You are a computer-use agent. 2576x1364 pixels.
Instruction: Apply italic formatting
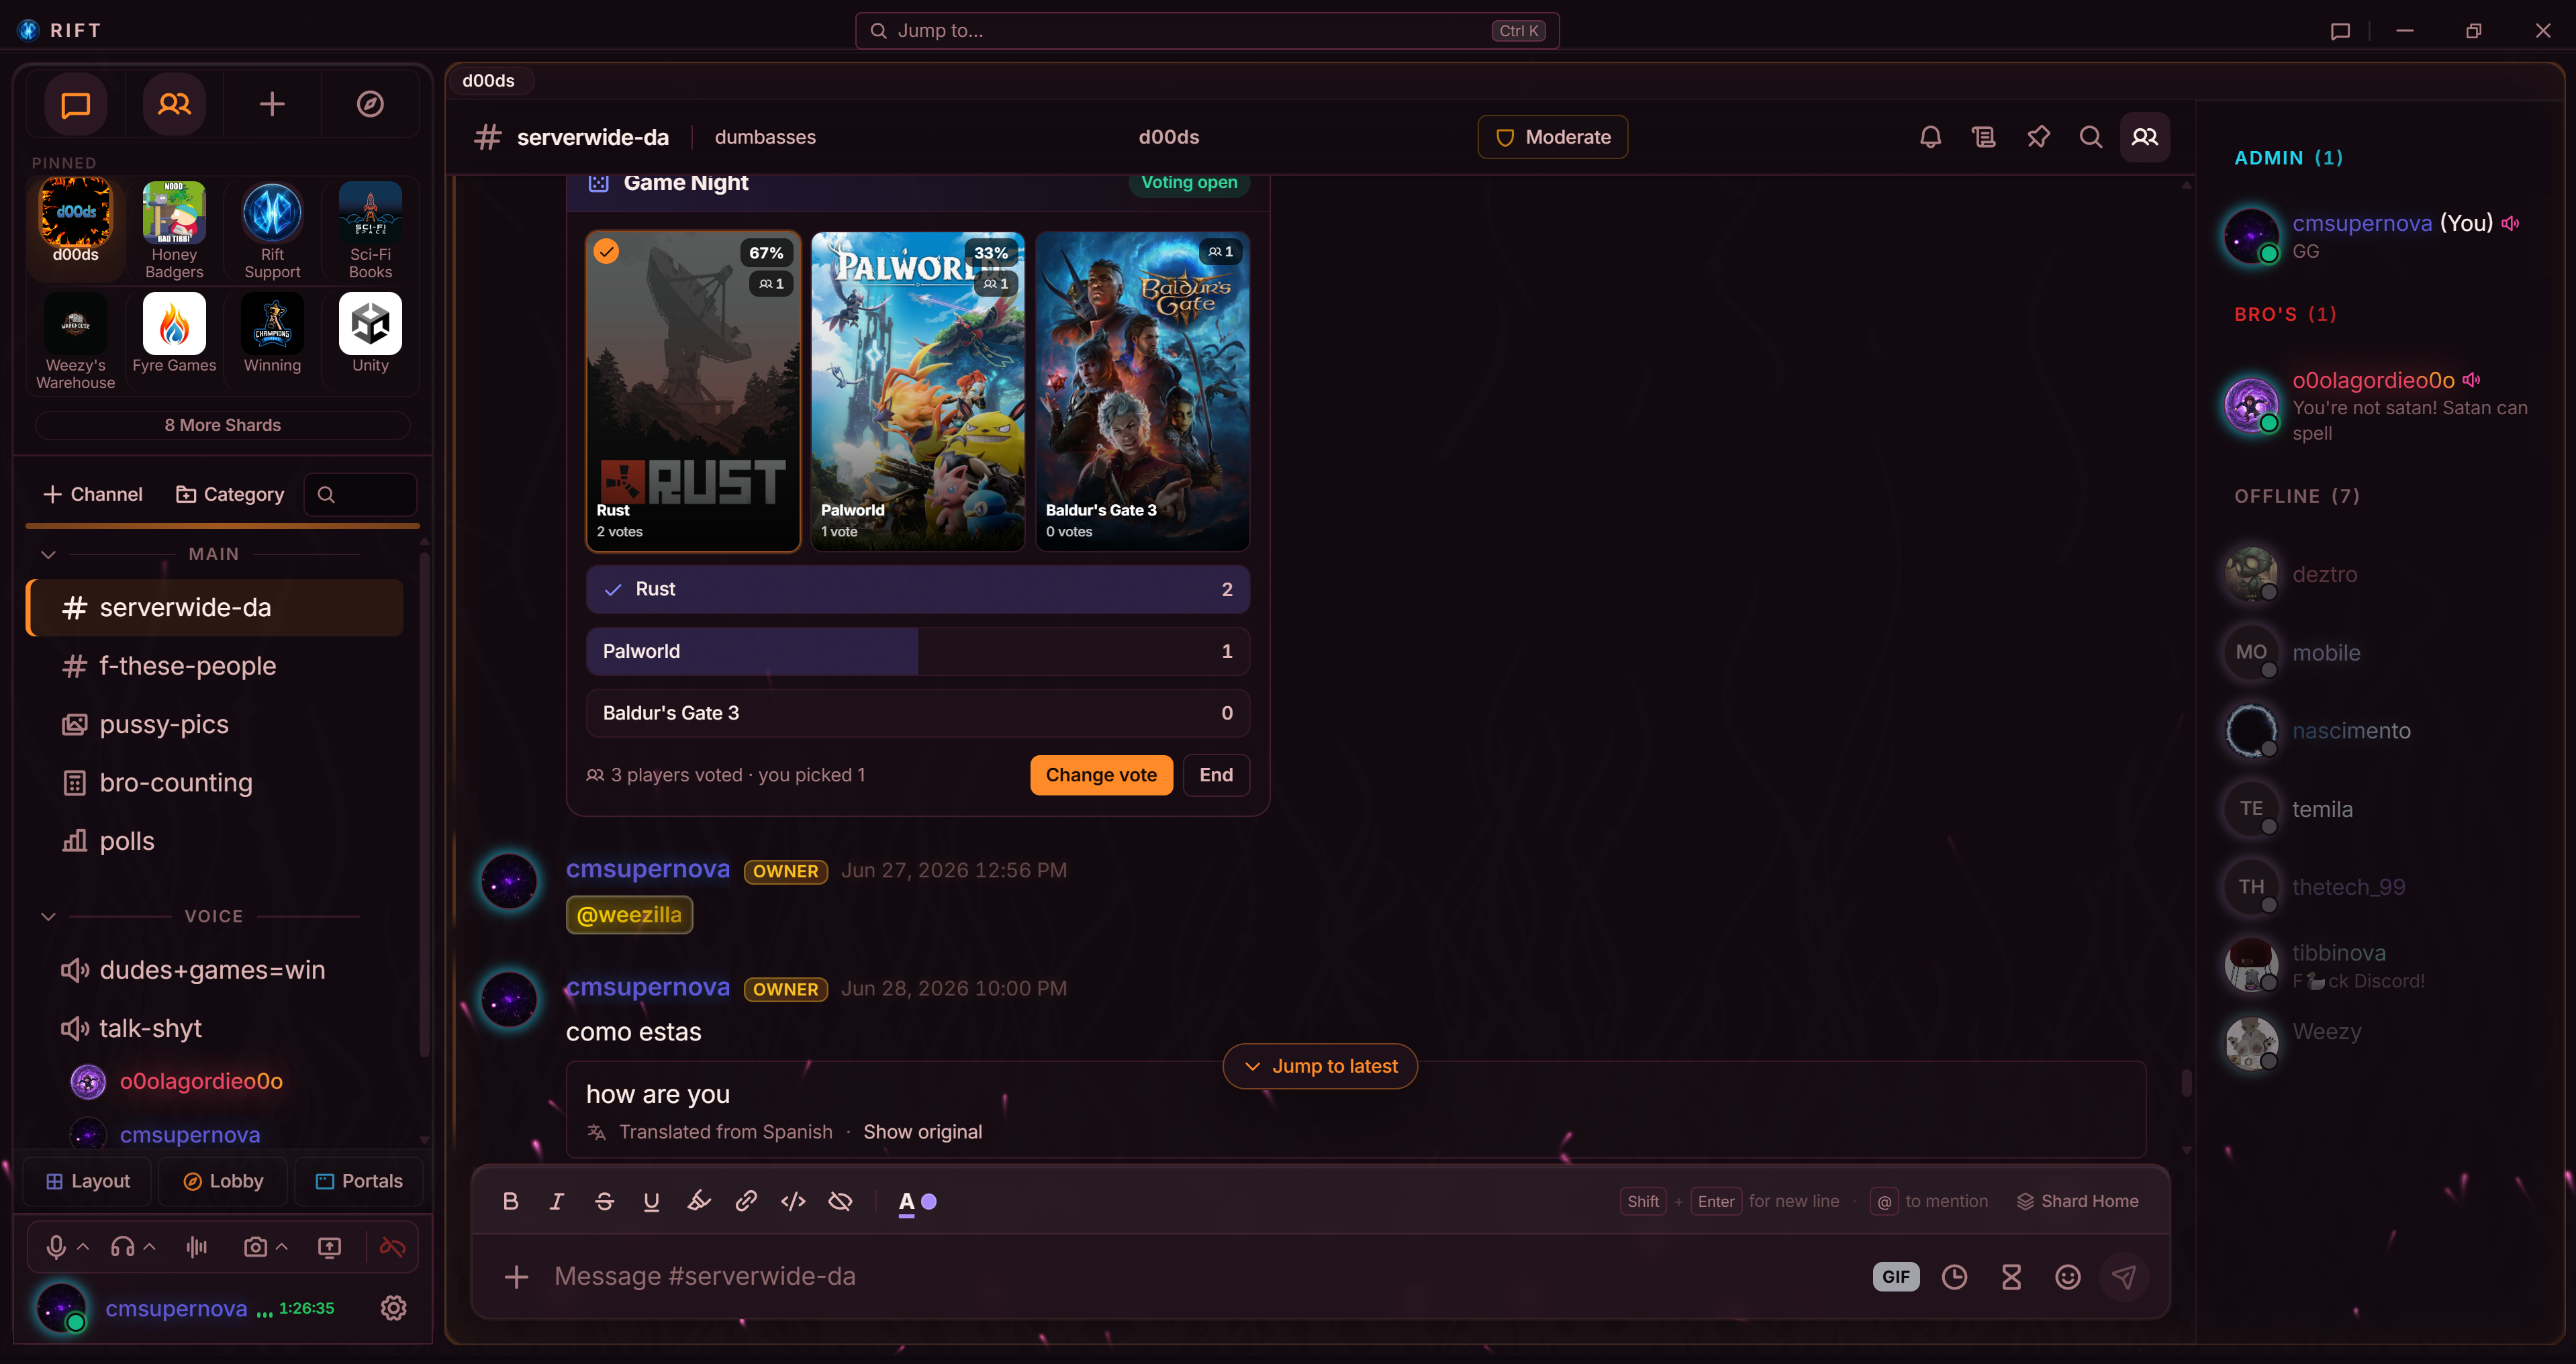click(557, 1201)
